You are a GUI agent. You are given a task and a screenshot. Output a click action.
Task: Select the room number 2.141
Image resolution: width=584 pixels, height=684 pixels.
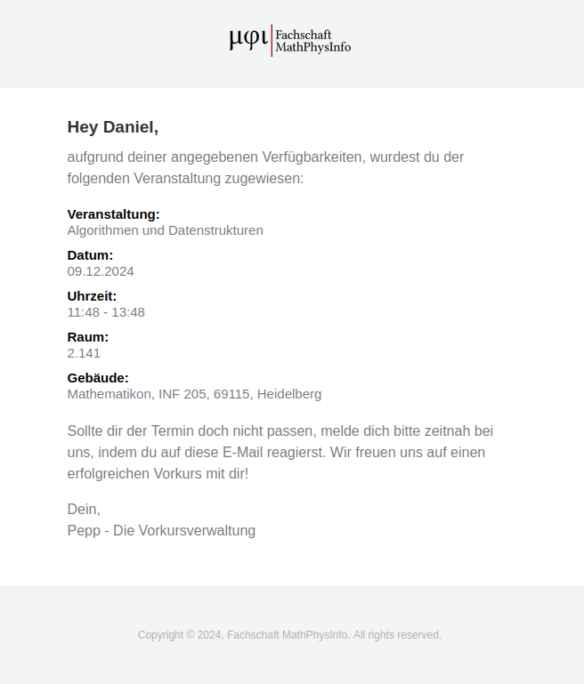84,353
